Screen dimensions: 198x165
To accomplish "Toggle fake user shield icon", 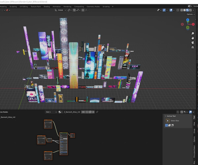I will pos(87,112).
